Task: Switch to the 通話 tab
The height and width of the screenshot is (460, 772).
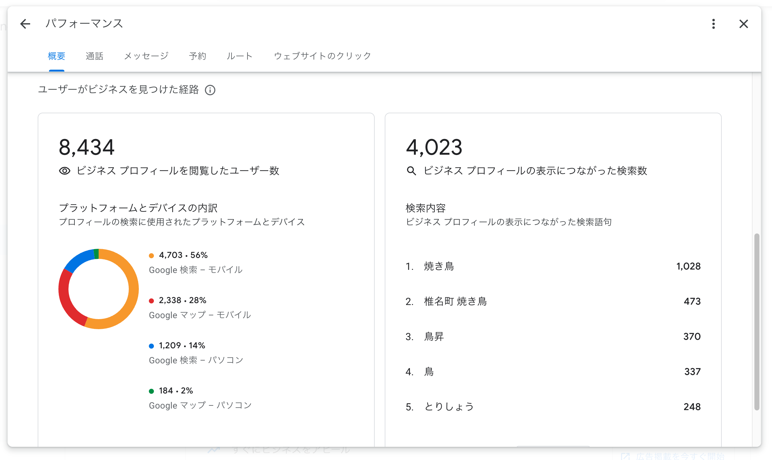Action: [94, 56]
